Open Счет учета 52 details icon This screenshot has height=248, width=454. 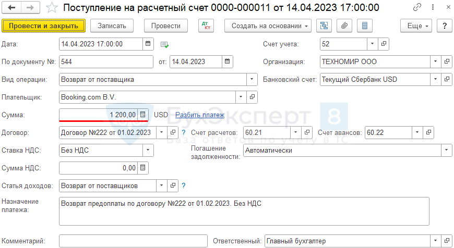coord(384,44)
